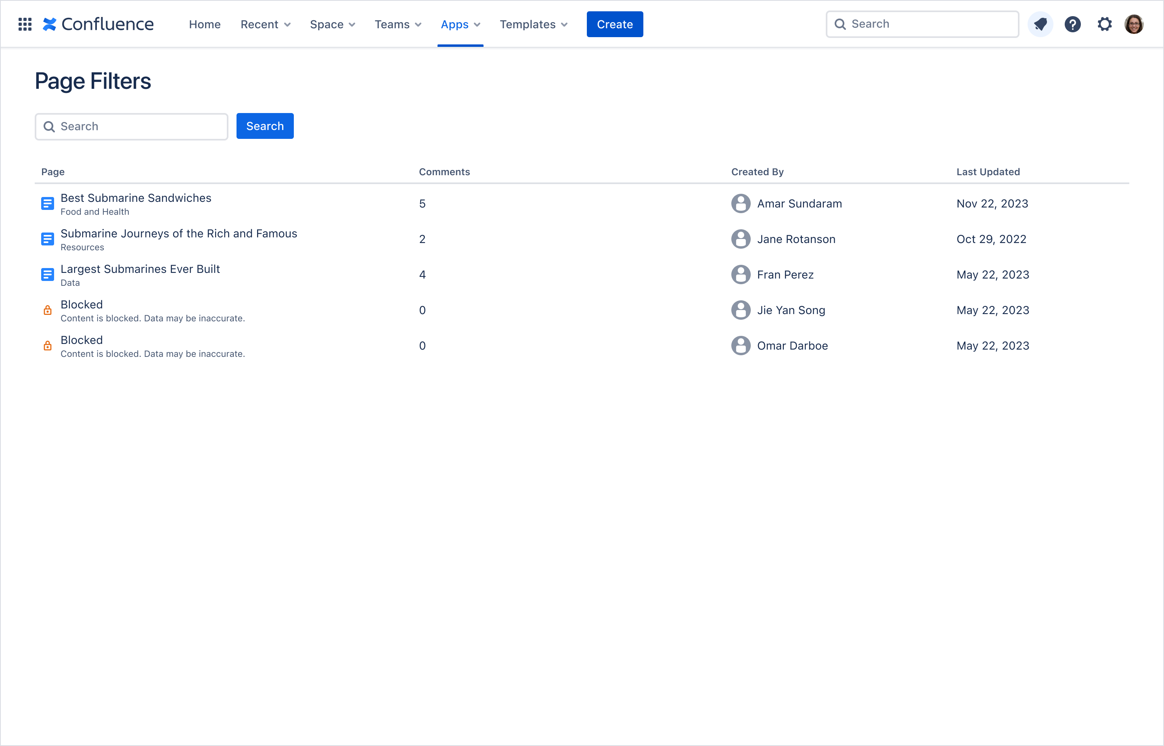The image size is (1164, 746).
Task: Switch to the Home menu item
Action: pos(205,24)
